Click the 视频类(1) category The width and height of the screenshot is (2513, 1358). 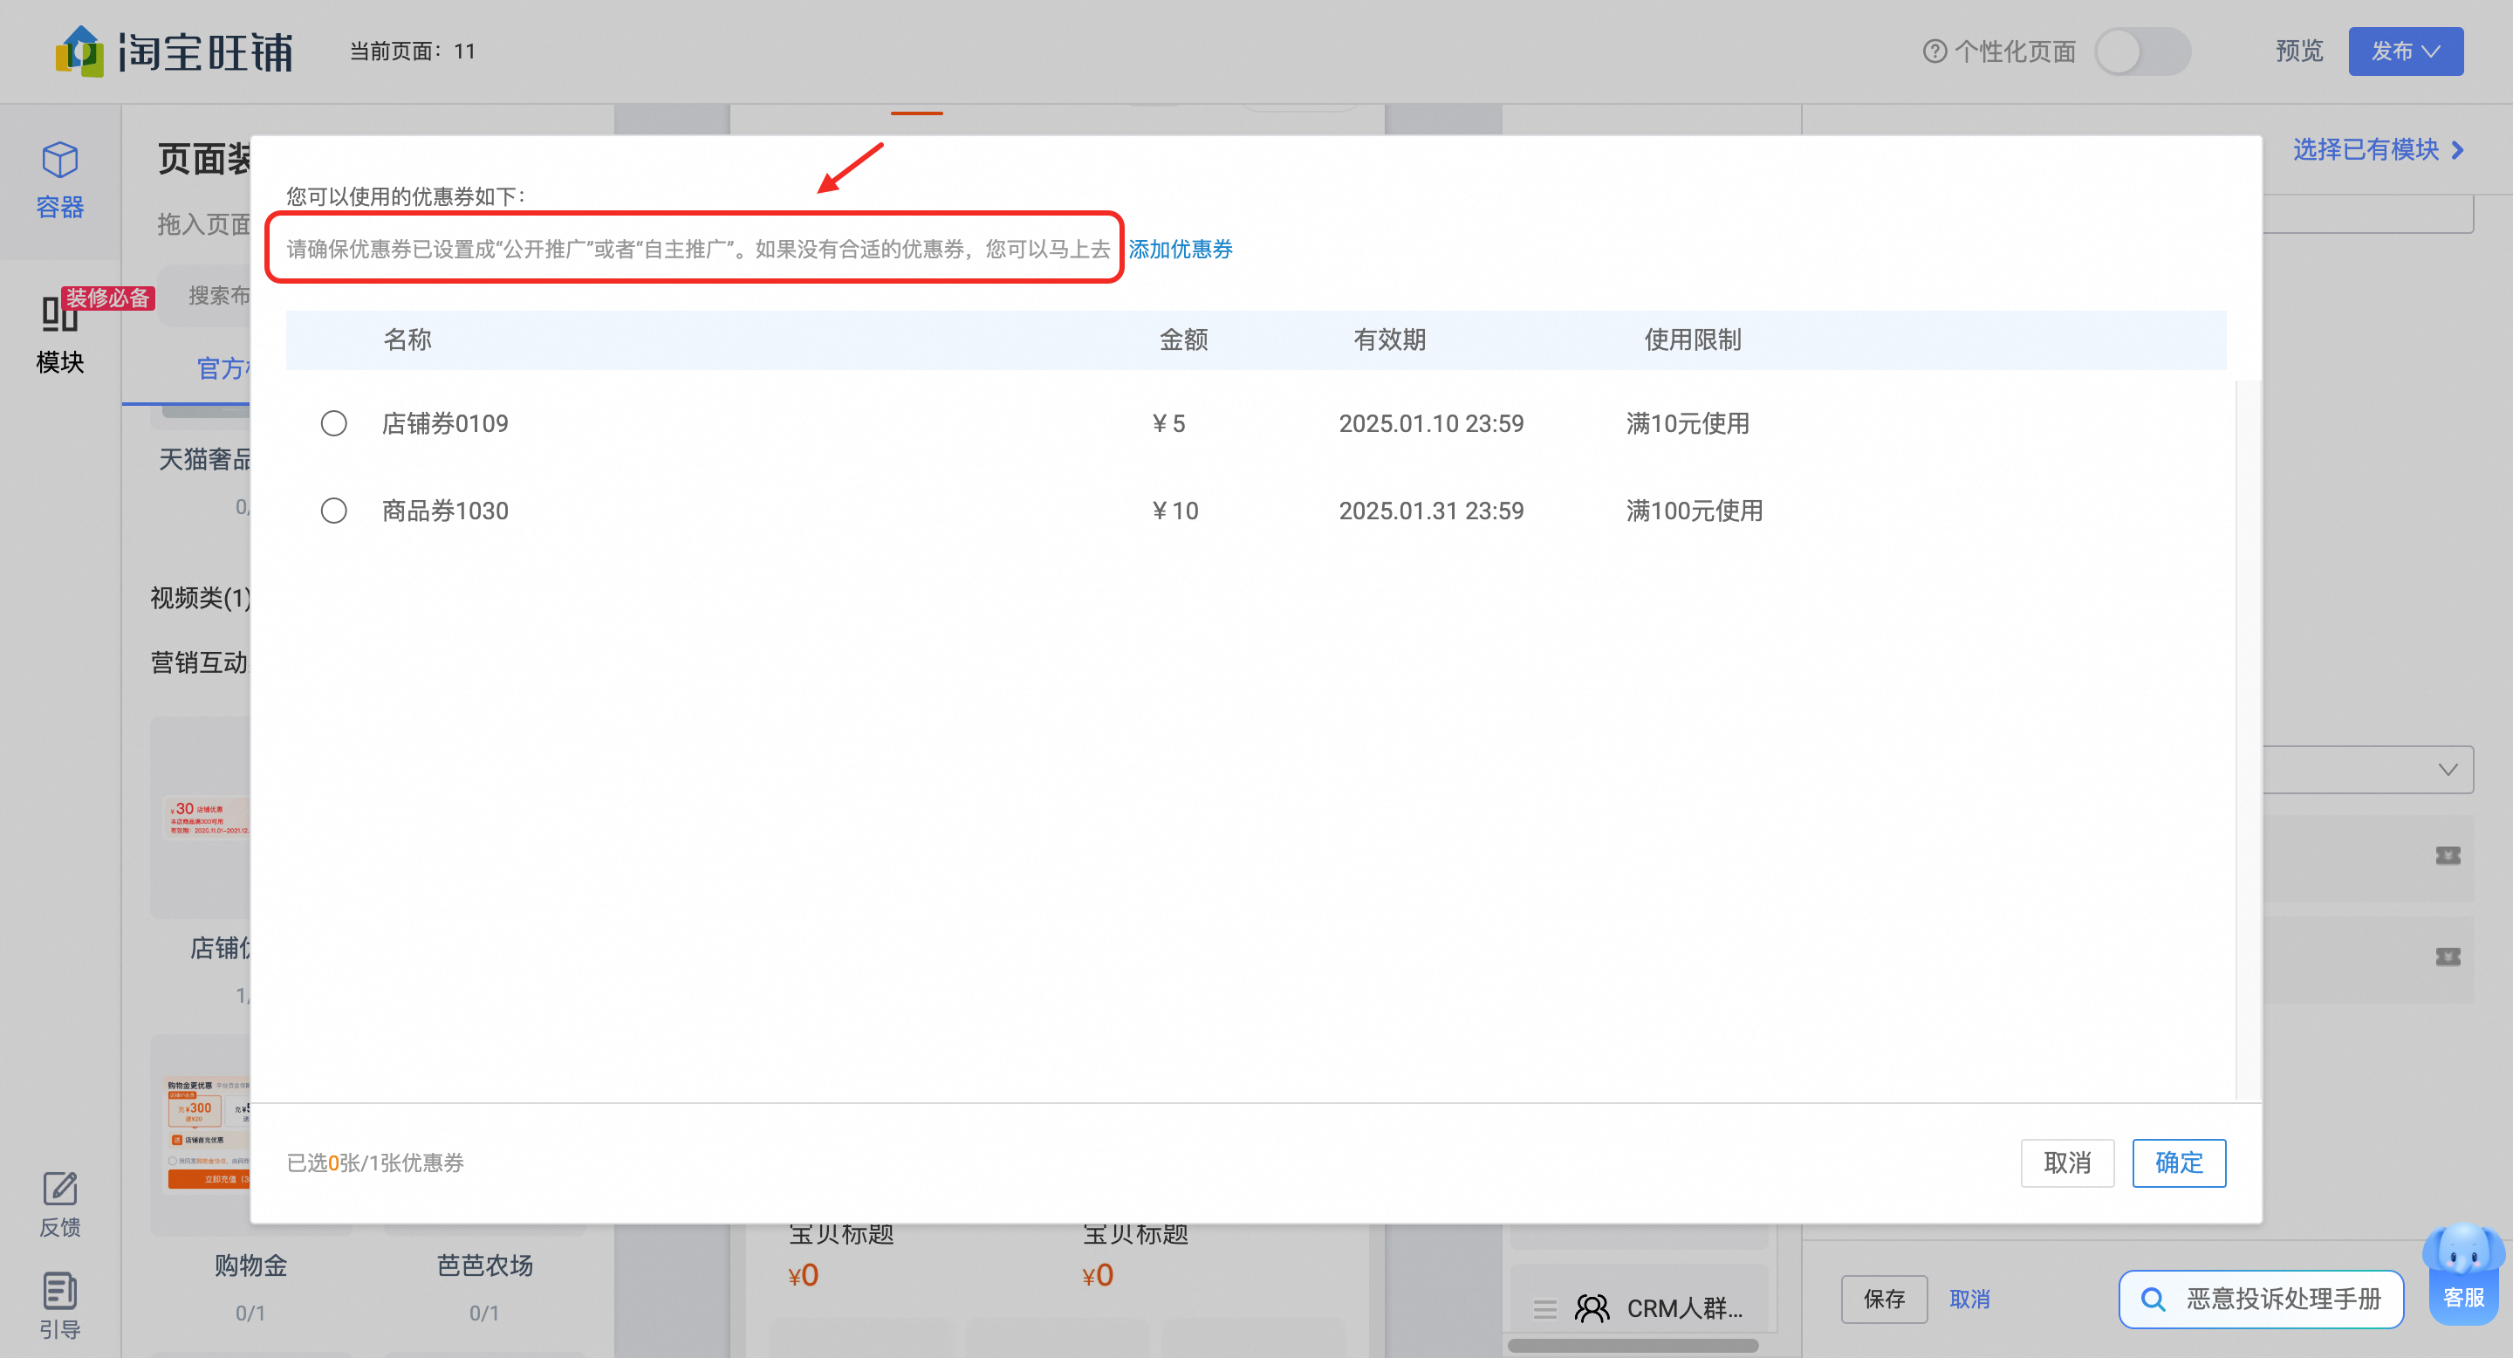200,597
